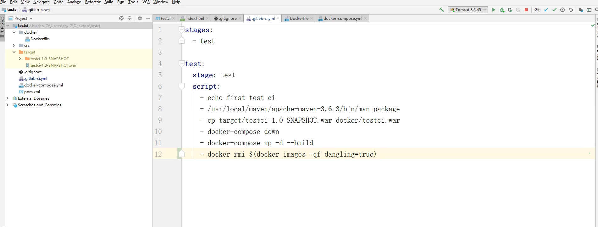Commit changes with the green Git checkmark

tap(554, 10)
